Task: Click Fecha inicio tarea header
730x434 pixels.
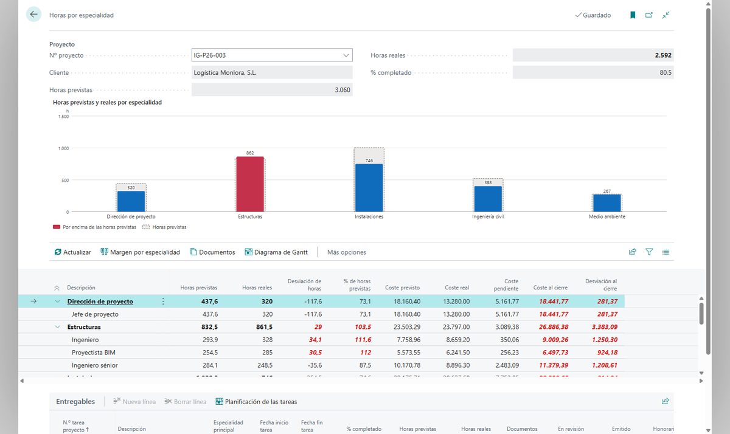Action: [x=274, y=425]
